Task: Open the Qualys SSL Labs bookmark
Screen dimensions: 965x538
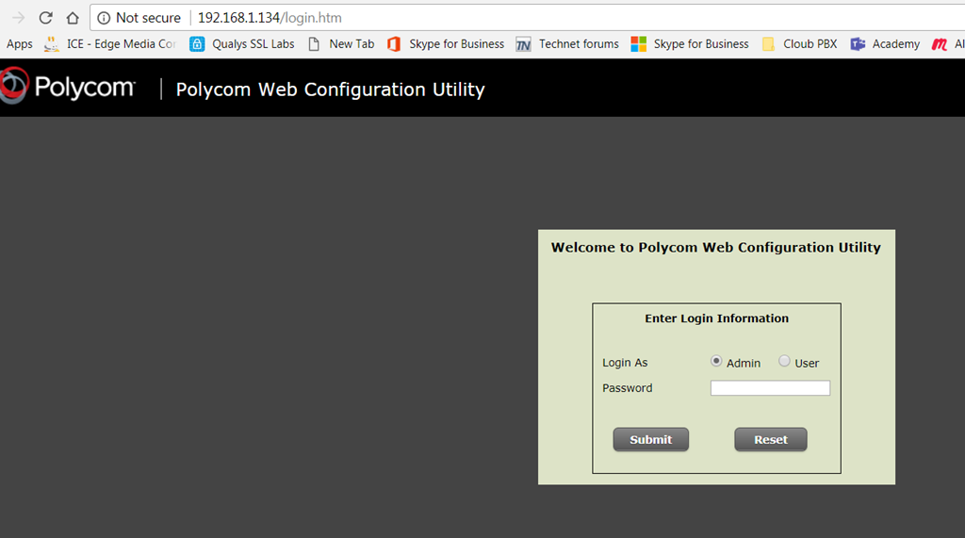Action: tap(242, 43)
